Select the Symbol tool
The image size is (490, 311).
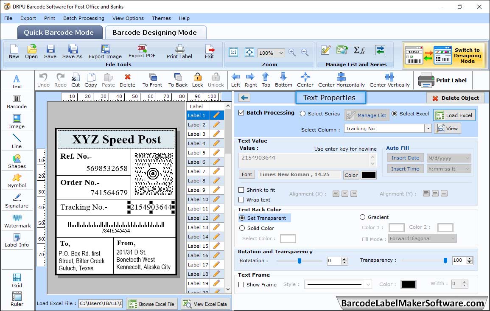17,181
